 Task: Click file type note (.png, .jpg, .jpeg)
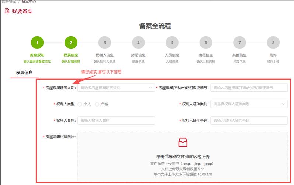(182, 164)
